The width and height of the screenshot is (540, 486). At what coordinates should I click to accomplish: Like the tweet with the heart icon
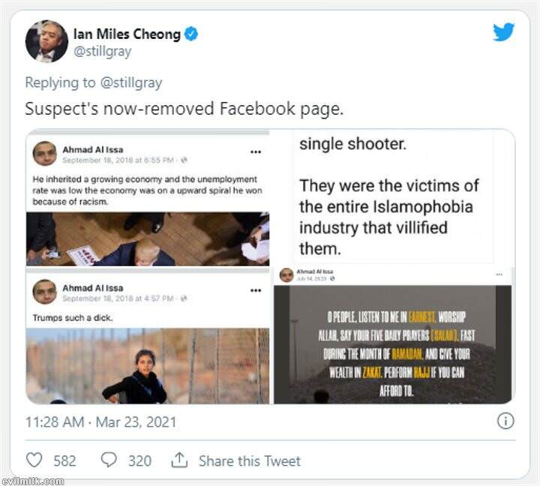(x=34, y=460)
